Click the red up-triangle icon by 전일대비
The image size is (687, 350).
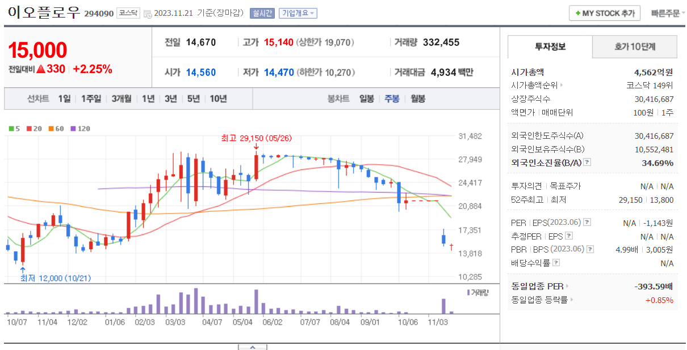pos(40,69)
